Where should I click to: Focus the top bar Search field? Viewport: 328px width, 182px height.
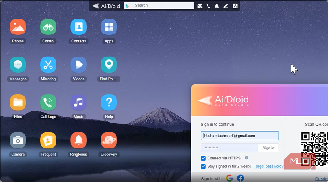(159, 6)
